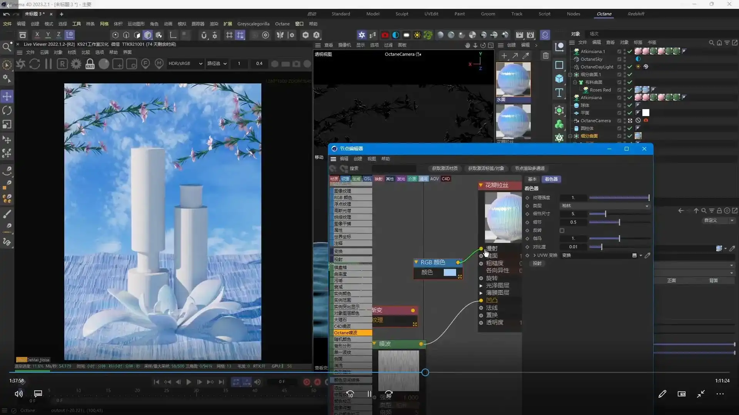The image size is (739, 415).
Task: Select the Move tool in the left toolbar
Action: [7, 96]
